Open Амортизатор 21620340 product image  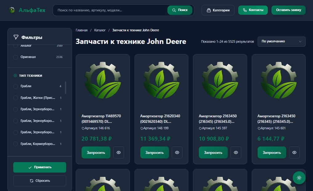[161, 80]
